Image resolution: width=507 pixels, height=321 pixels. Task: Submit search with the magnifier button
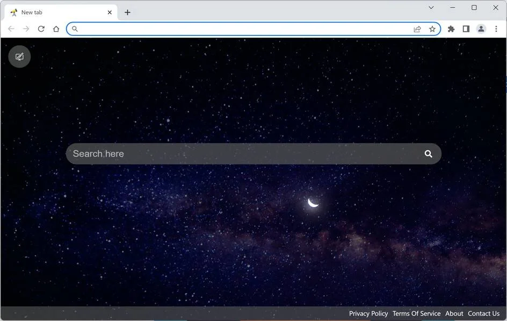(x=428, y=154)
